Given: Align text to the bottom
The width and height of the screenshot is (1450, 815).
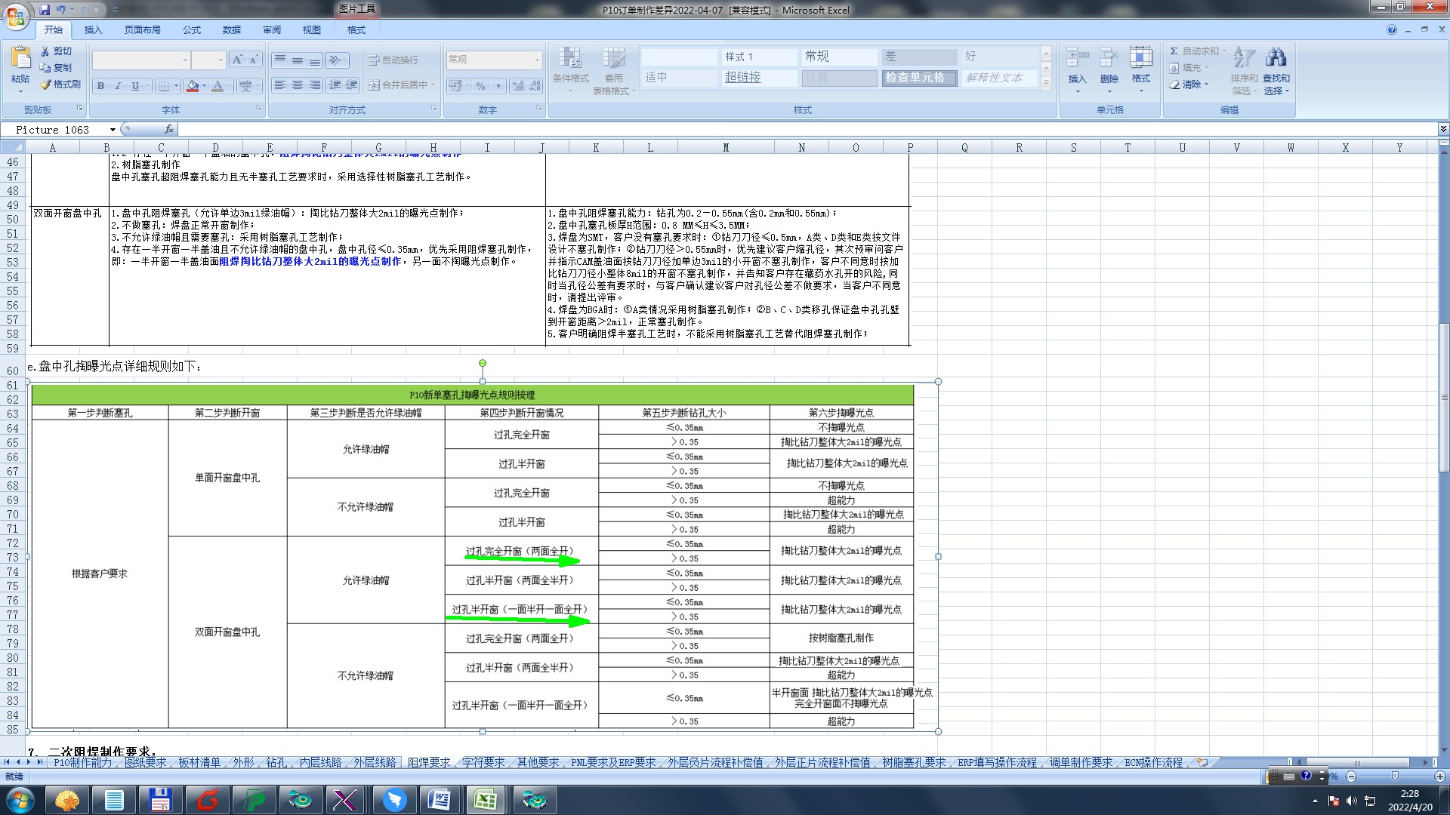Looking at the screenshot, I should [x=315, y=60].
